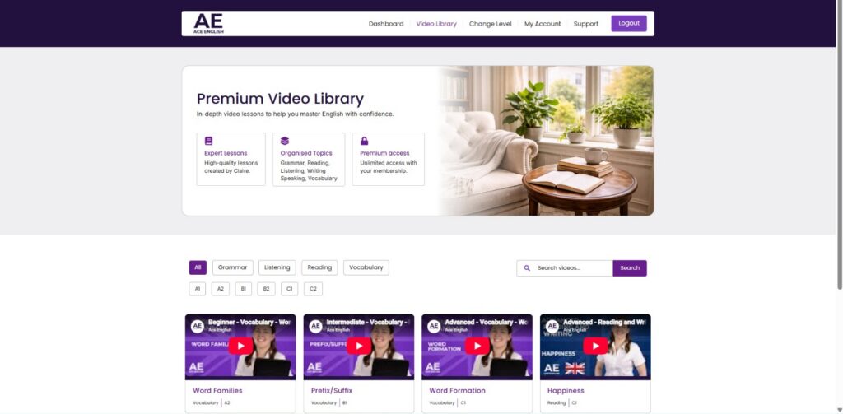The height and width of the screenshot is (414, 843).
Task: Filter videos by Vocabulary
Action: click(x=366, y=267)
